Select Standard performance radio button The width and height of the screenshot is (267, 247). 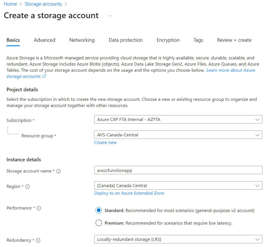tap(99, 210)
